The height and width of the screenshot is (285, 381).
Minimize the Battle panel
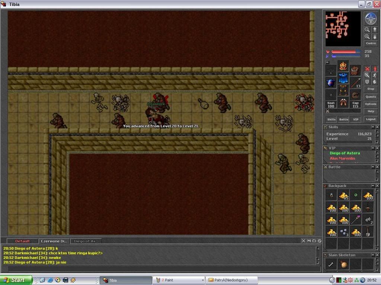(372, 167)
